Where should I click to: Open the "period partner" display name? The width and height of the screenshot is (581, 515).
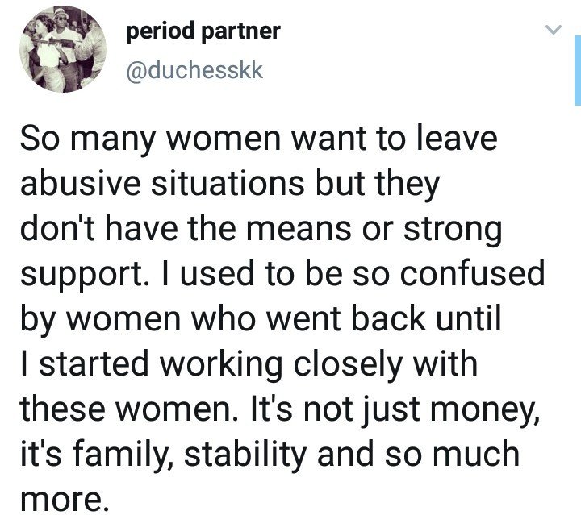coord(203,31)
